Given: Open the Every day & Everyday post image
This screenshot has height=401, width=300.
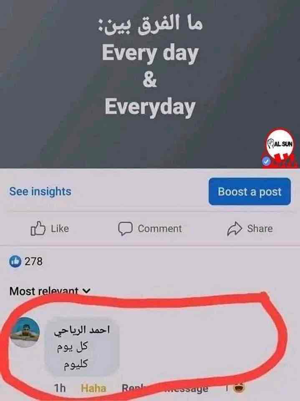Looking at the screenshot, I should (150, 84).
